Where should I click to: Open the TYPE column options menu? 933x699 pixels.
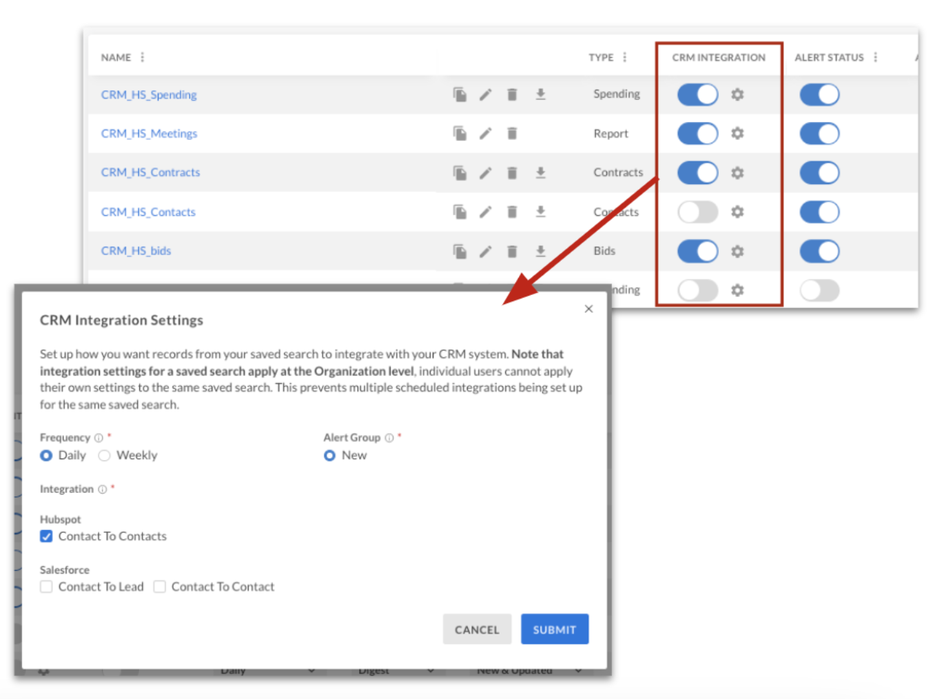[624, 57]
